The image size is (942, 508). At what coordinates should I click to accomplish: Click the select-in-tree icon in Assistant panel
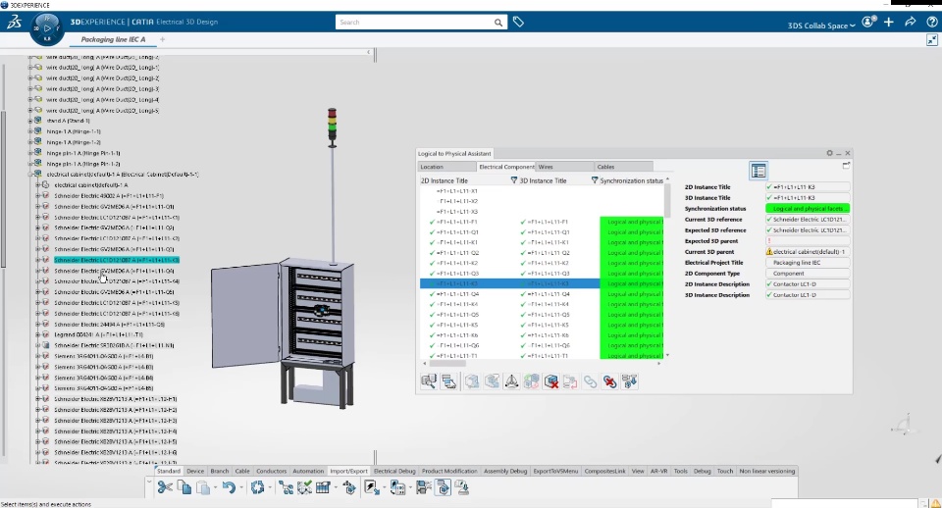point(448,381)
